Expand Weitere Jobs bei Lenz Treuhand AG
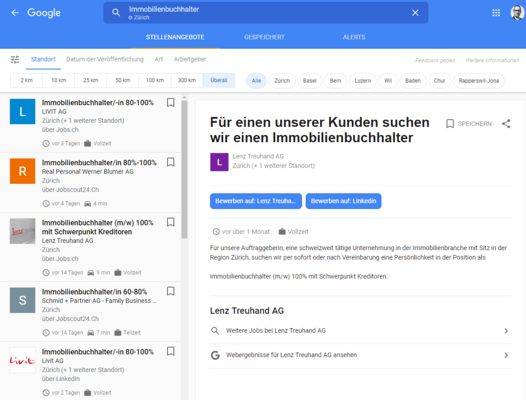Screen dimensions: 526x400 coord(361,331)
